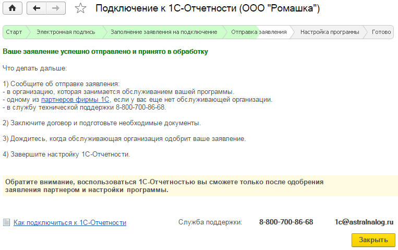Jump to the "Готово" step
Screen dimensions: 398x250
pos(381,32)
